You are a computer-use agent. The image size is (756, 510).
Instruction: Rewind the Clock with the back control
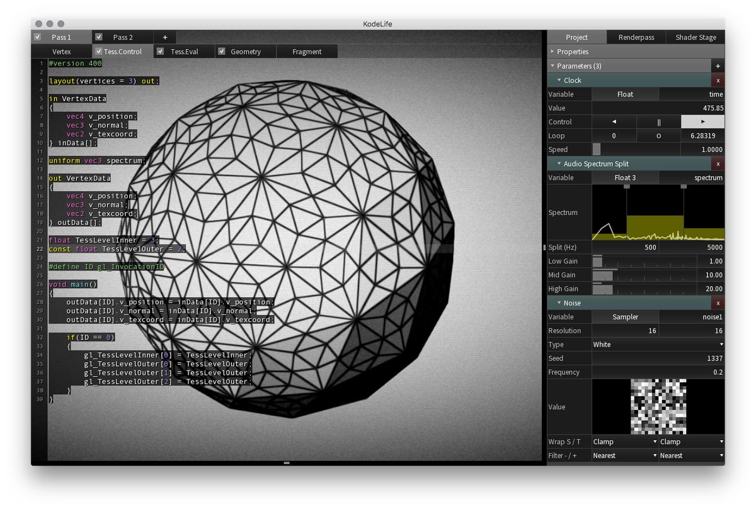615,121
